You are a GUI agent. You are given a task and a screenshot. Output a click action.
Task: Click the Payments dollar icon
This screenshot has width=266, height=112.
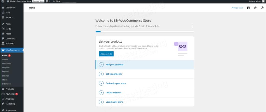[3, 94]
